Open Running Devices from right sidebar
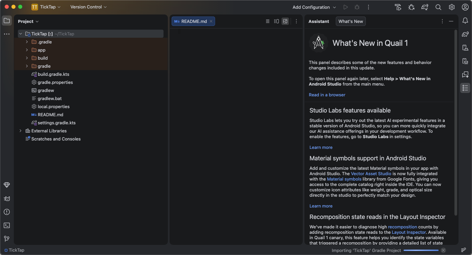The image size is (472, 255). [x=465, y=61]
